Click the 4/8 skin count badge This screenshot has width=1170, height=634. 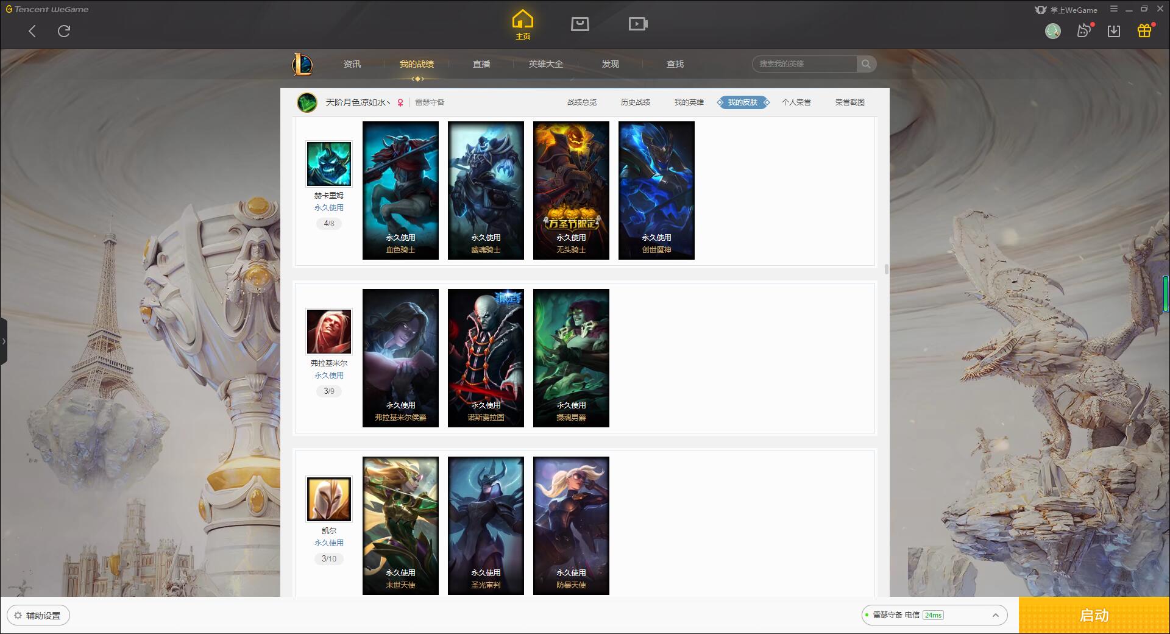[329, 224]
